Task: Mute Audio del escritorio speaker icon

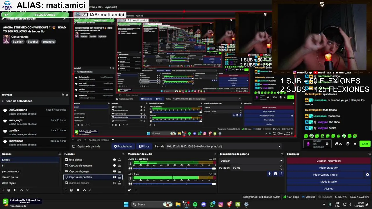Action: 130,168
